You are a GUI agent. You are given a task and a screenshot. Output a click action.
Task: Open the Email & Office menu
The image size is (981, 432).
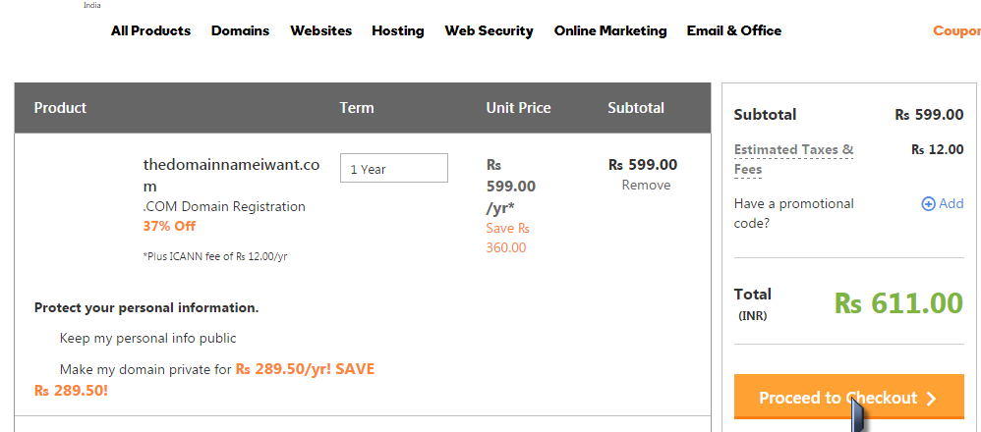point(734,30)
